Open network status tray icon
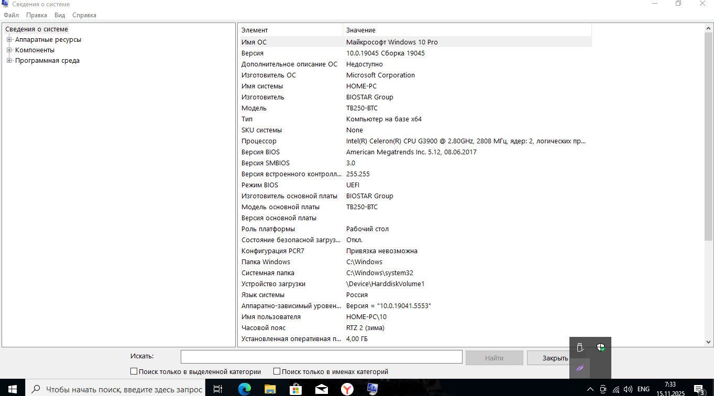 pyautogui.click(x=616, y=389)
